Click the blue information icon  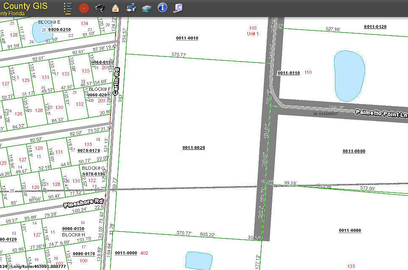(x=162, y=8)
